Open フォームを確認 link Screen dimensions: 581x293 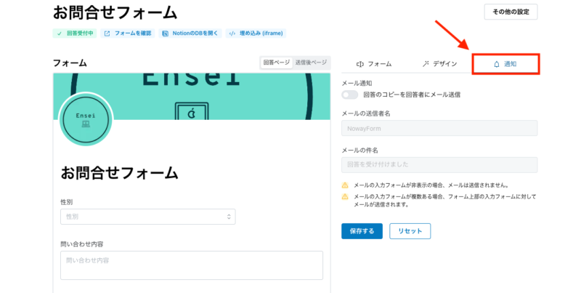pos(128,33)
